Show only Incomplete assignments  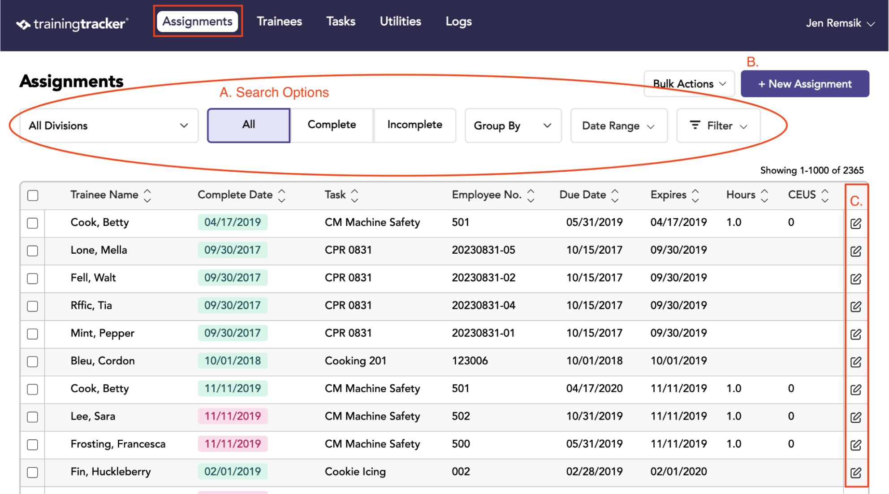[414, 125]
